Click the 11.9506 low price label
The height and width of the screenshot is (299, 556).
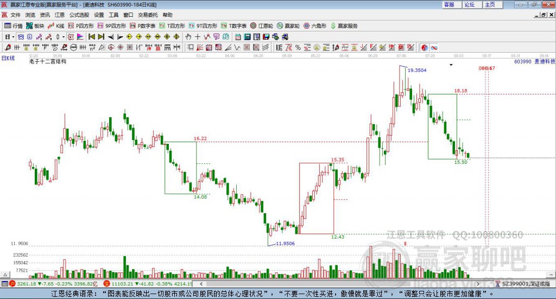pos(286,244)
